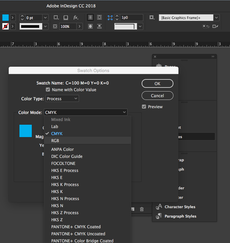Click the stroke weight up/down stepper
230x243 pixels.
pos(22,18)
